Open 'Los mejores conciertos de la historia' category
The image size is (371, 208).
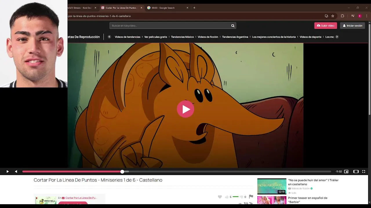[274, 37]
